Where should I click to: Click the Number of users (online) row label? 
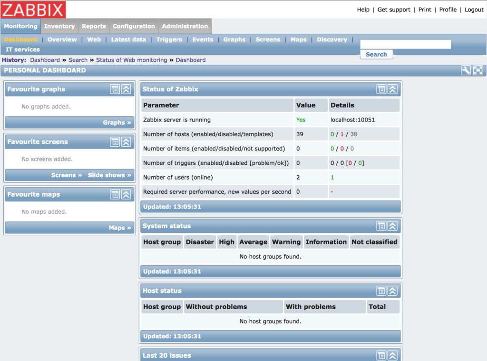point(178,177)
